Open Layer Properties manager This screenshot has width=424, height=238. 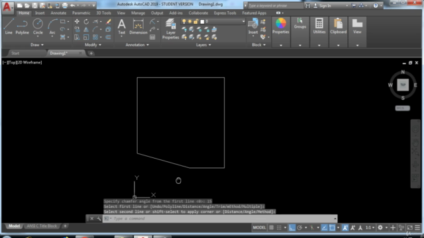pos(171,29)
